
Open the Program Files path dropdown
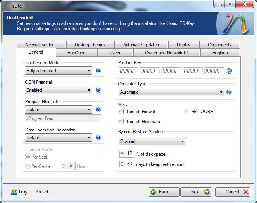pos(59,109)
